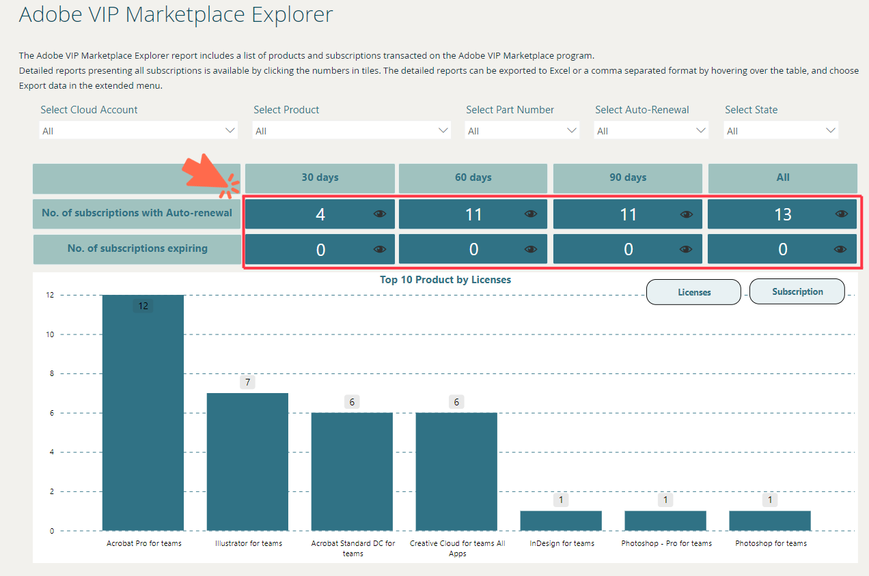This screenshot has width=869, height=576.
Task: Click the 30 days column header
Action: click(x=320, y=178)
